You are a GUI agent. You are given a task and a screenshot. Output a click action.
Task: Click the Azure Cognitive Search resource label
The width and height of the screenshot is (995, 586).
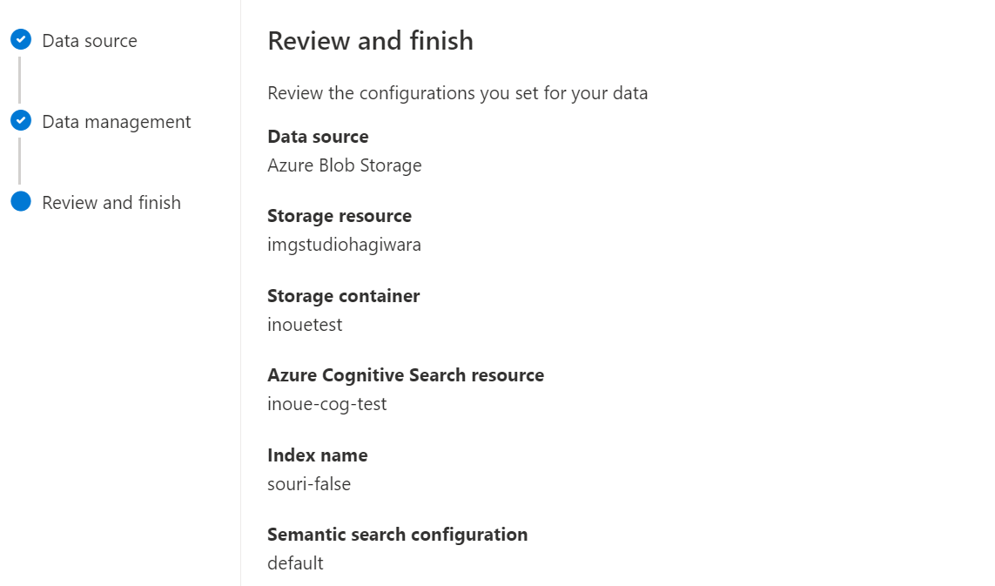coord(406,375)
